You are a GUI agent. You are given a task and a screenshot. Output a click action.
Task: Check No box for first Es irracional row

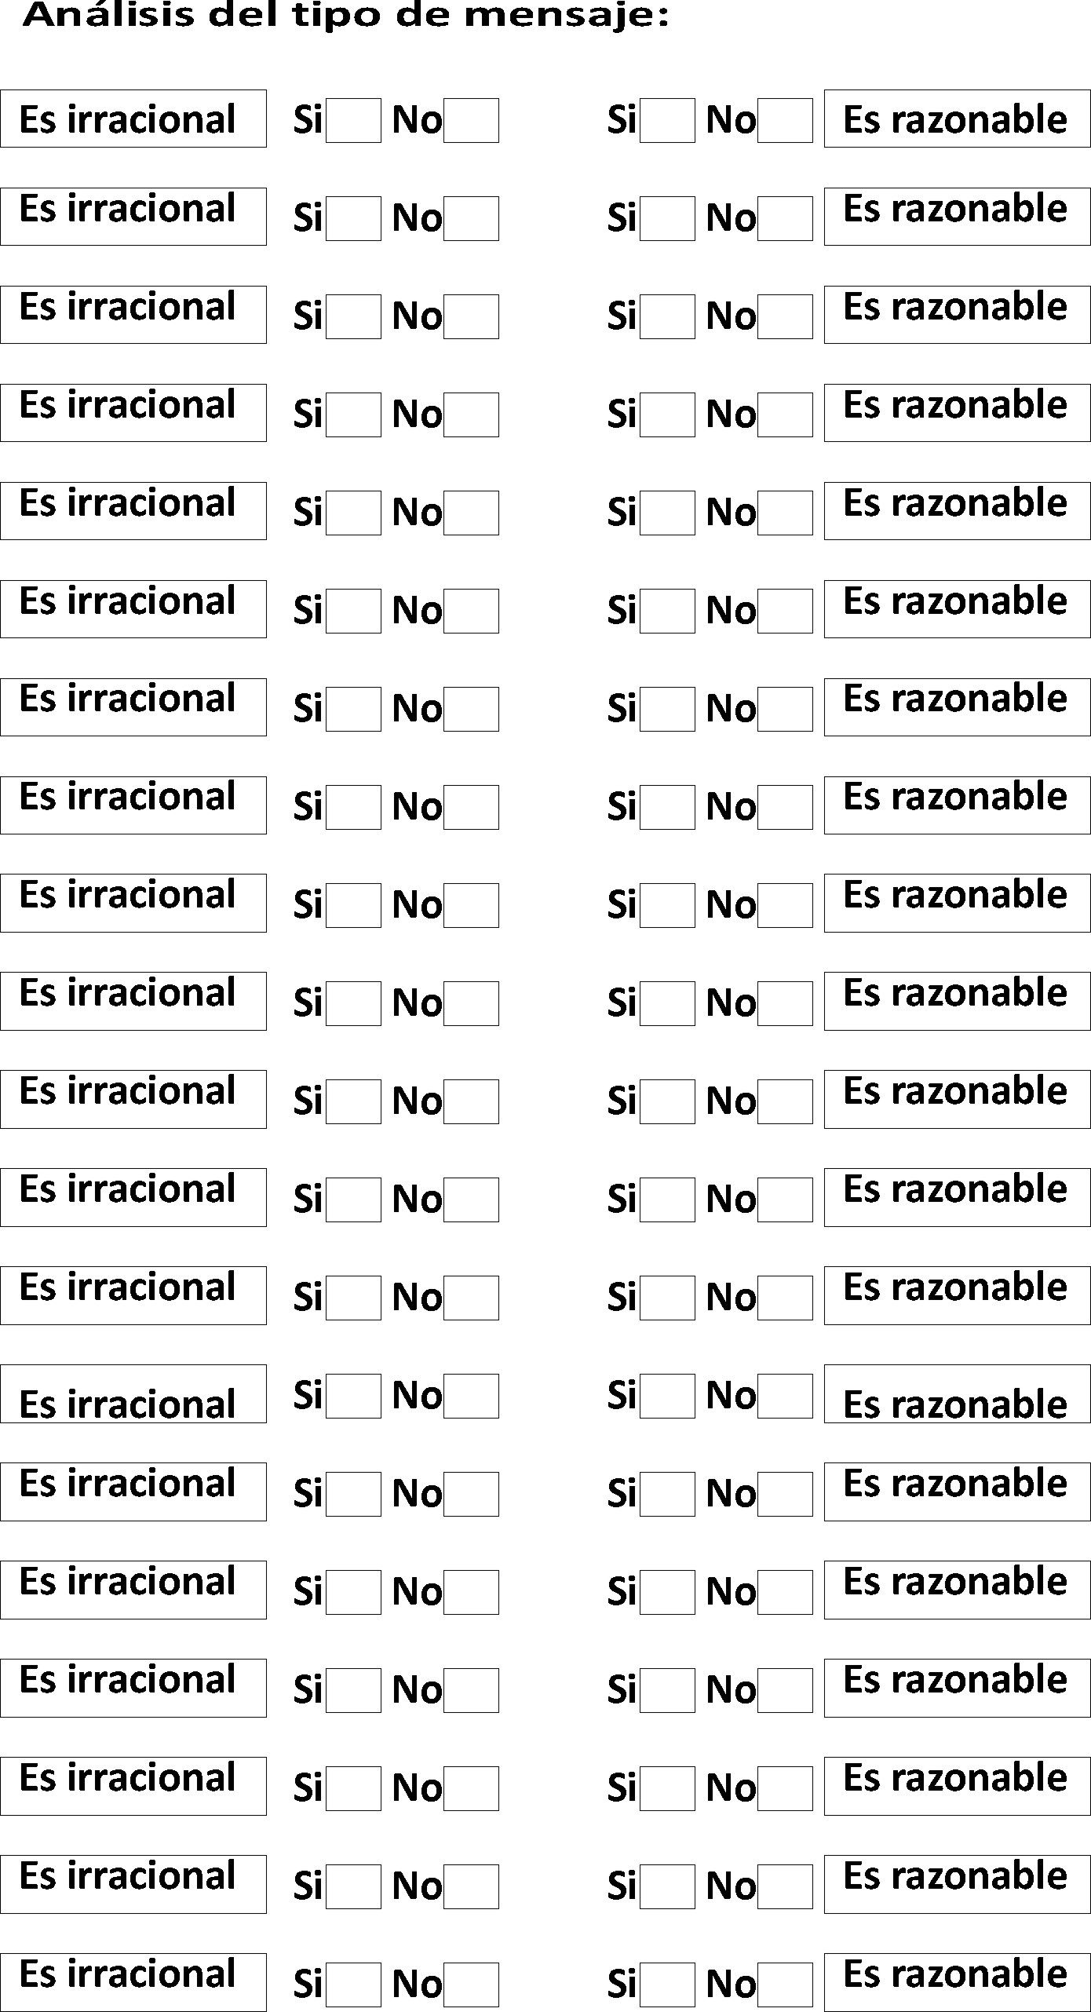(x=471, y=120)
